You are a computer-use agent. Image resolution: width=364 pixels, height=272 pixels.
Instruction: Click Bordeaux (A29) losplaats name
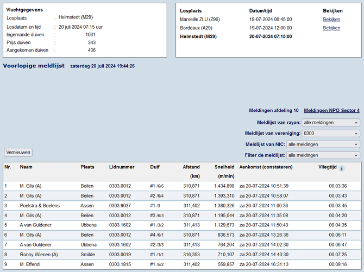[196, 28]
